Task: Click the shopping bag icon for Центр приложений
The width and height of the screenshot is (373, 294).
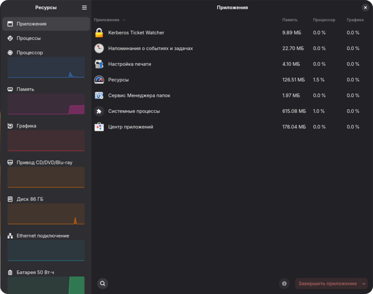Action: 99,127
